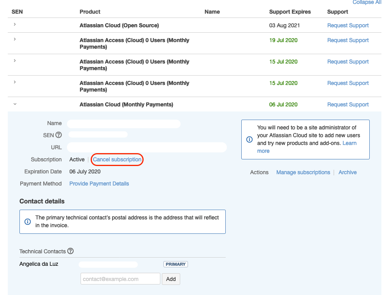Click the Active subscription status

pos(77,159)
